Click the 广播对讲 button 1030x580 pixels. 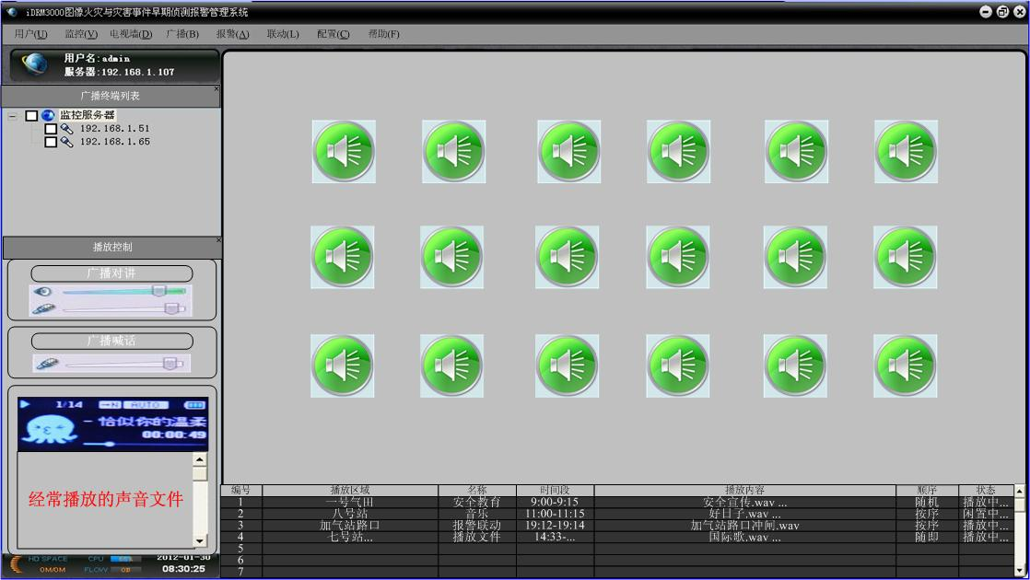111,273
